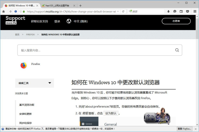The height and width of the screenshot is (132, 199).
Task: Toggle the sidebar panel icon
Action: coord(181,12)
